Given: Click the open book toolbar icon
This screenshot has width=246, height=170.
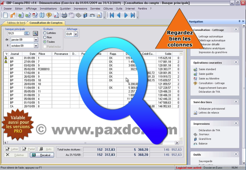Looking at the screenshot, I should tap(42, 15).
